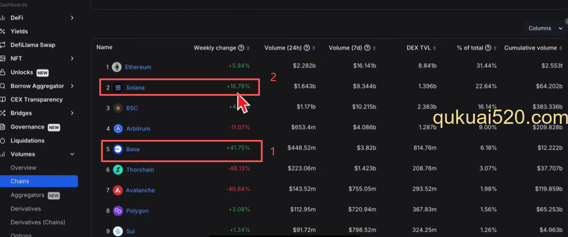Click the Base chain logo icon
The image size is (568, 237).
pos(118,149)
